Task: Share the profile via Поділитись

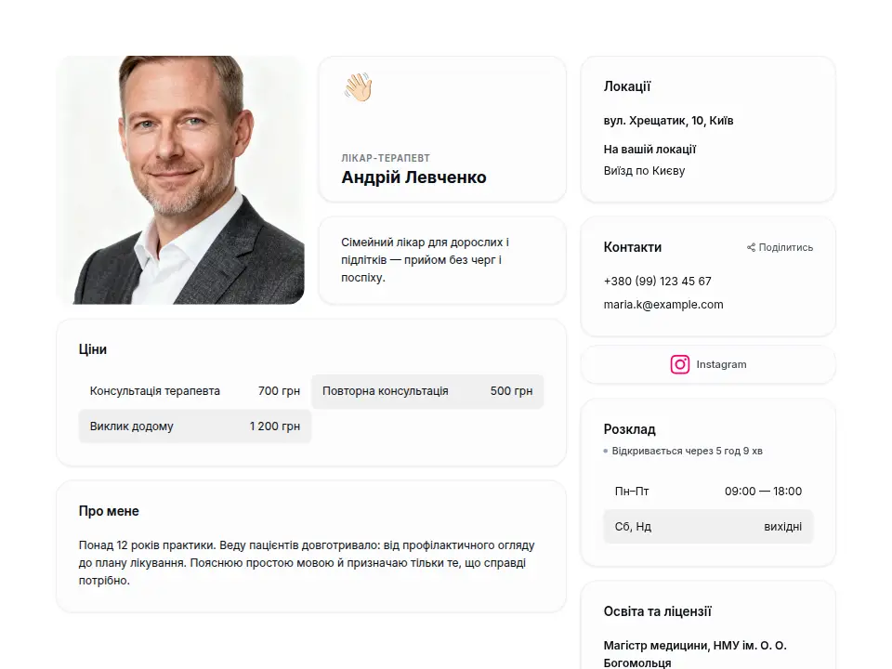Action: click(x=780, y=247)
